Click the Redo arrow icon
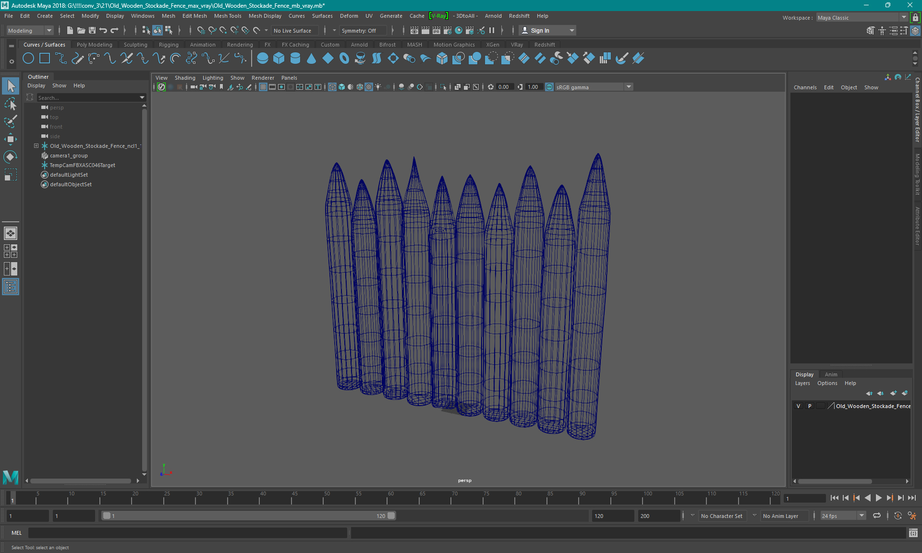 pos(114,30)
